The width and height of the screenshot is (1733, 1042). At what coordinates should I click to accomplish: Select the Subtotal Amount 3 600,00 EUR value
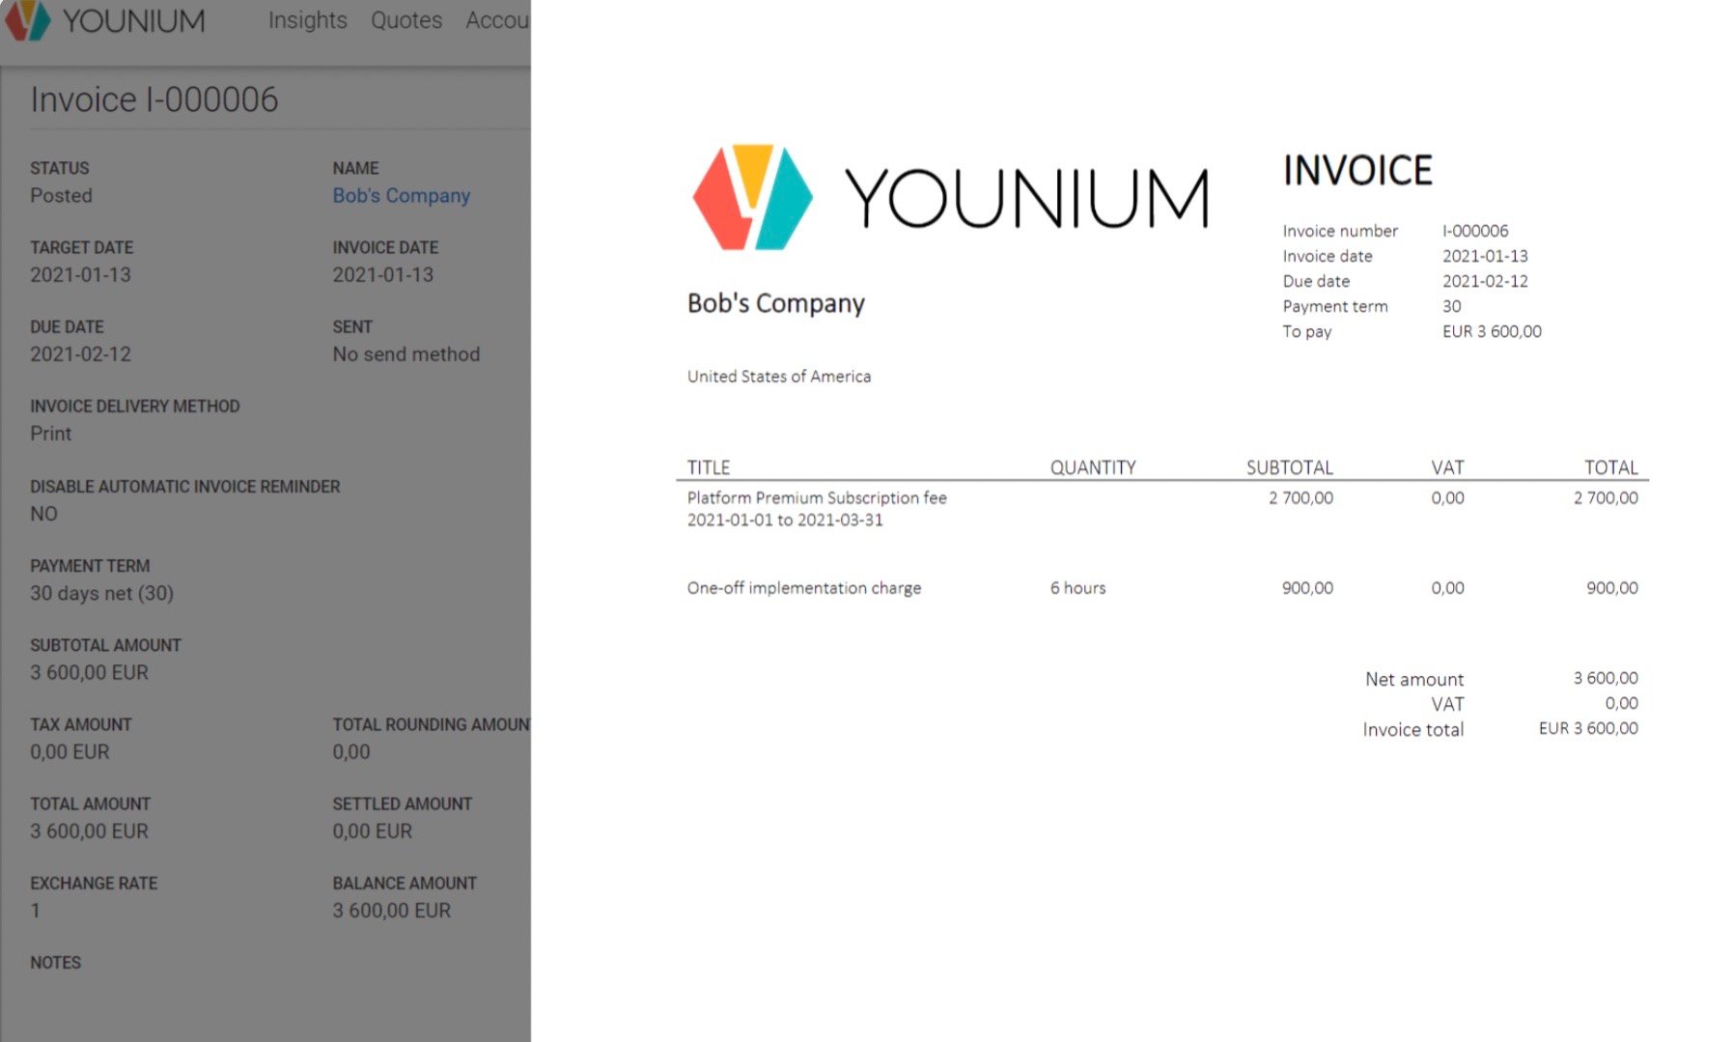(x=88, y=672)
